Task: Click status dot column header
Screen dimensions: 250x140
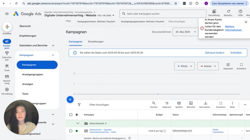Action: (77, 115)
